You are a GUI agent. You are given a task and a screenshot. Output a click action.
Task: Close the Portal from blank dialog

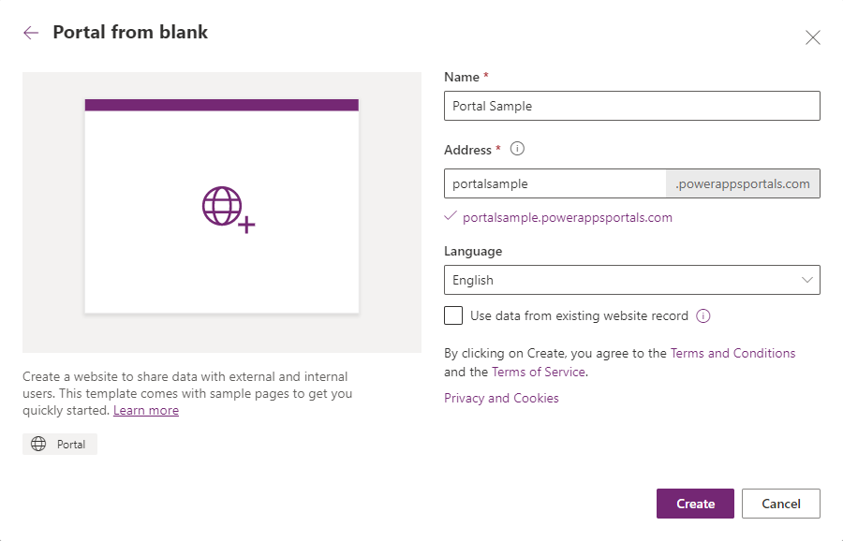[813, 37]
